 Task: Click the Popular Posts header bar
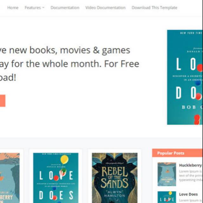point(177,153)
